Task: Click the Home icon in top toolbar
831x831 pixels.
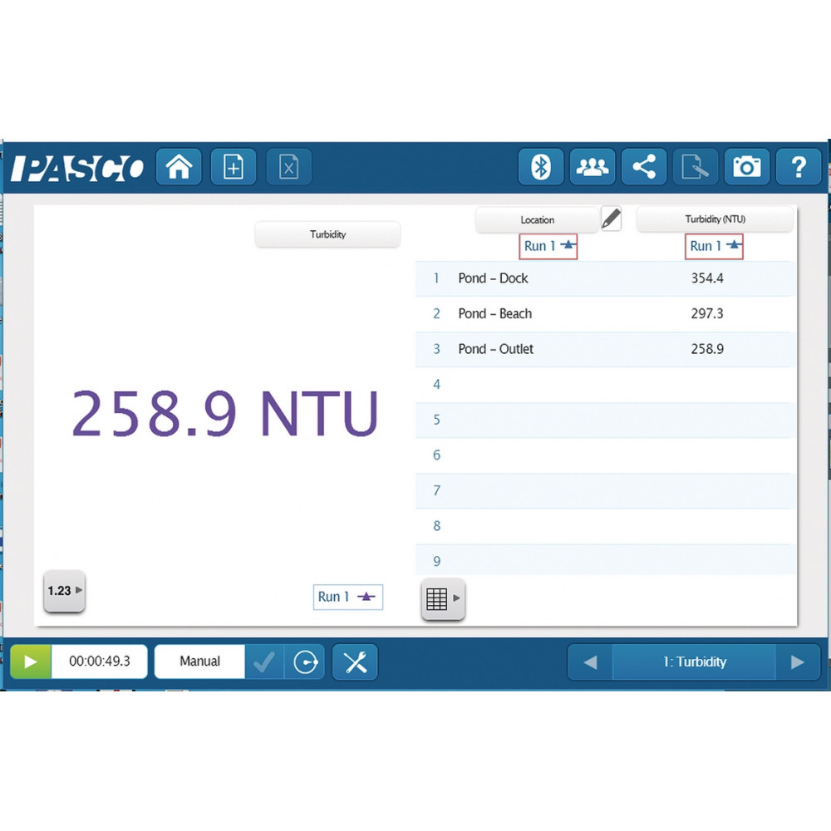Action: [x=179, y=167]
